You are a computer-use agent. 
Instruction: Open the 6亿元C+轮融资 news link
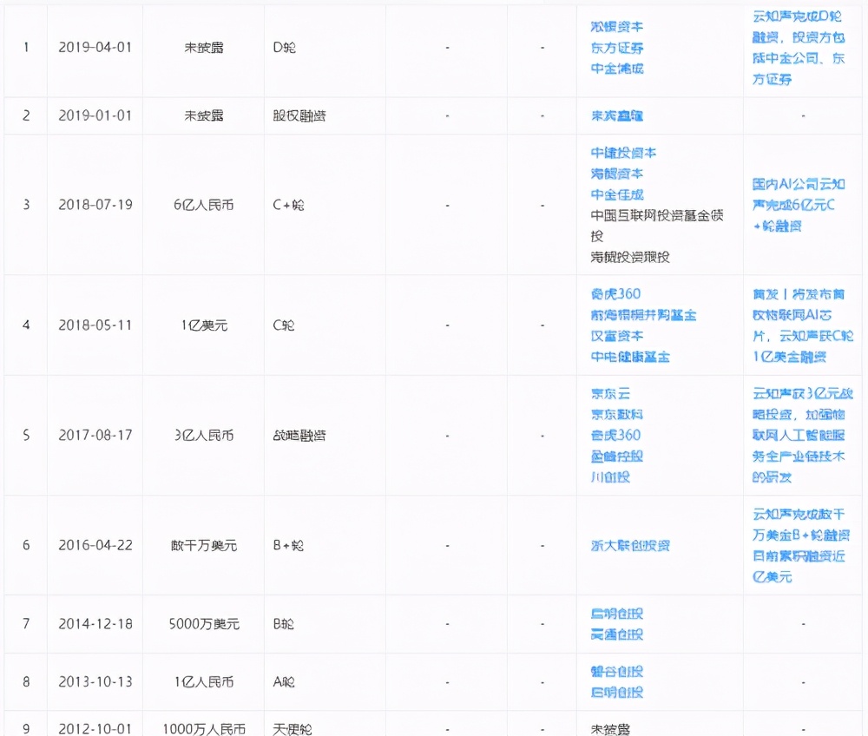pyautogui.click(x=799, y=205)
